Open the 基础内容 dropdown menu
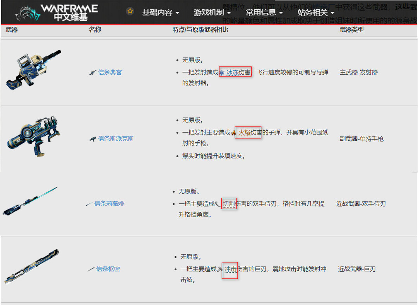The width and height of the screenshot is (418, 305). [x=161, y=12]
